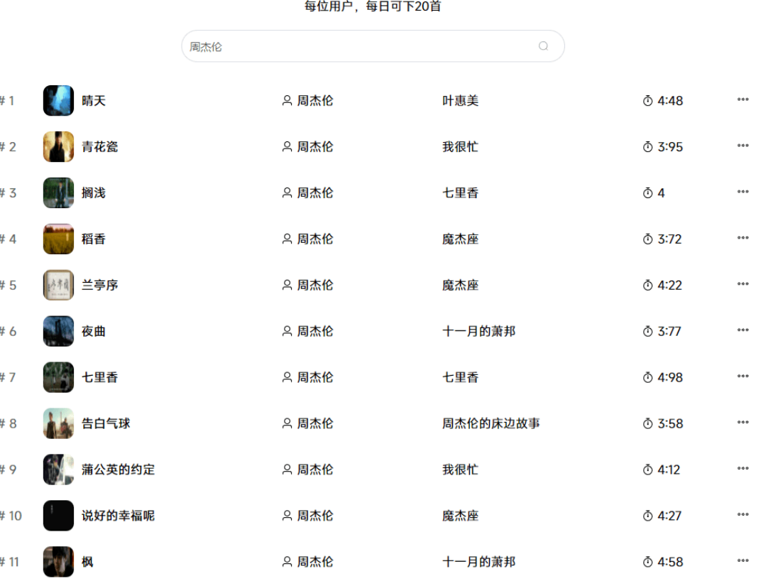
Task: Open the three-dot menu for 稻香
Action: click(x=742, y=239)
